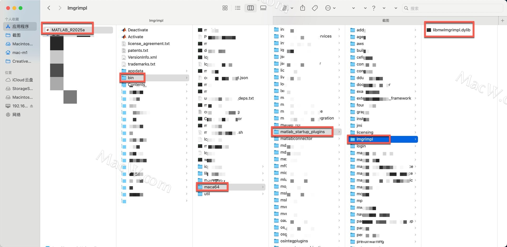507x247 pixels.
Task: Select the Imgrimpl tab
Action: (x=156, y=21)
